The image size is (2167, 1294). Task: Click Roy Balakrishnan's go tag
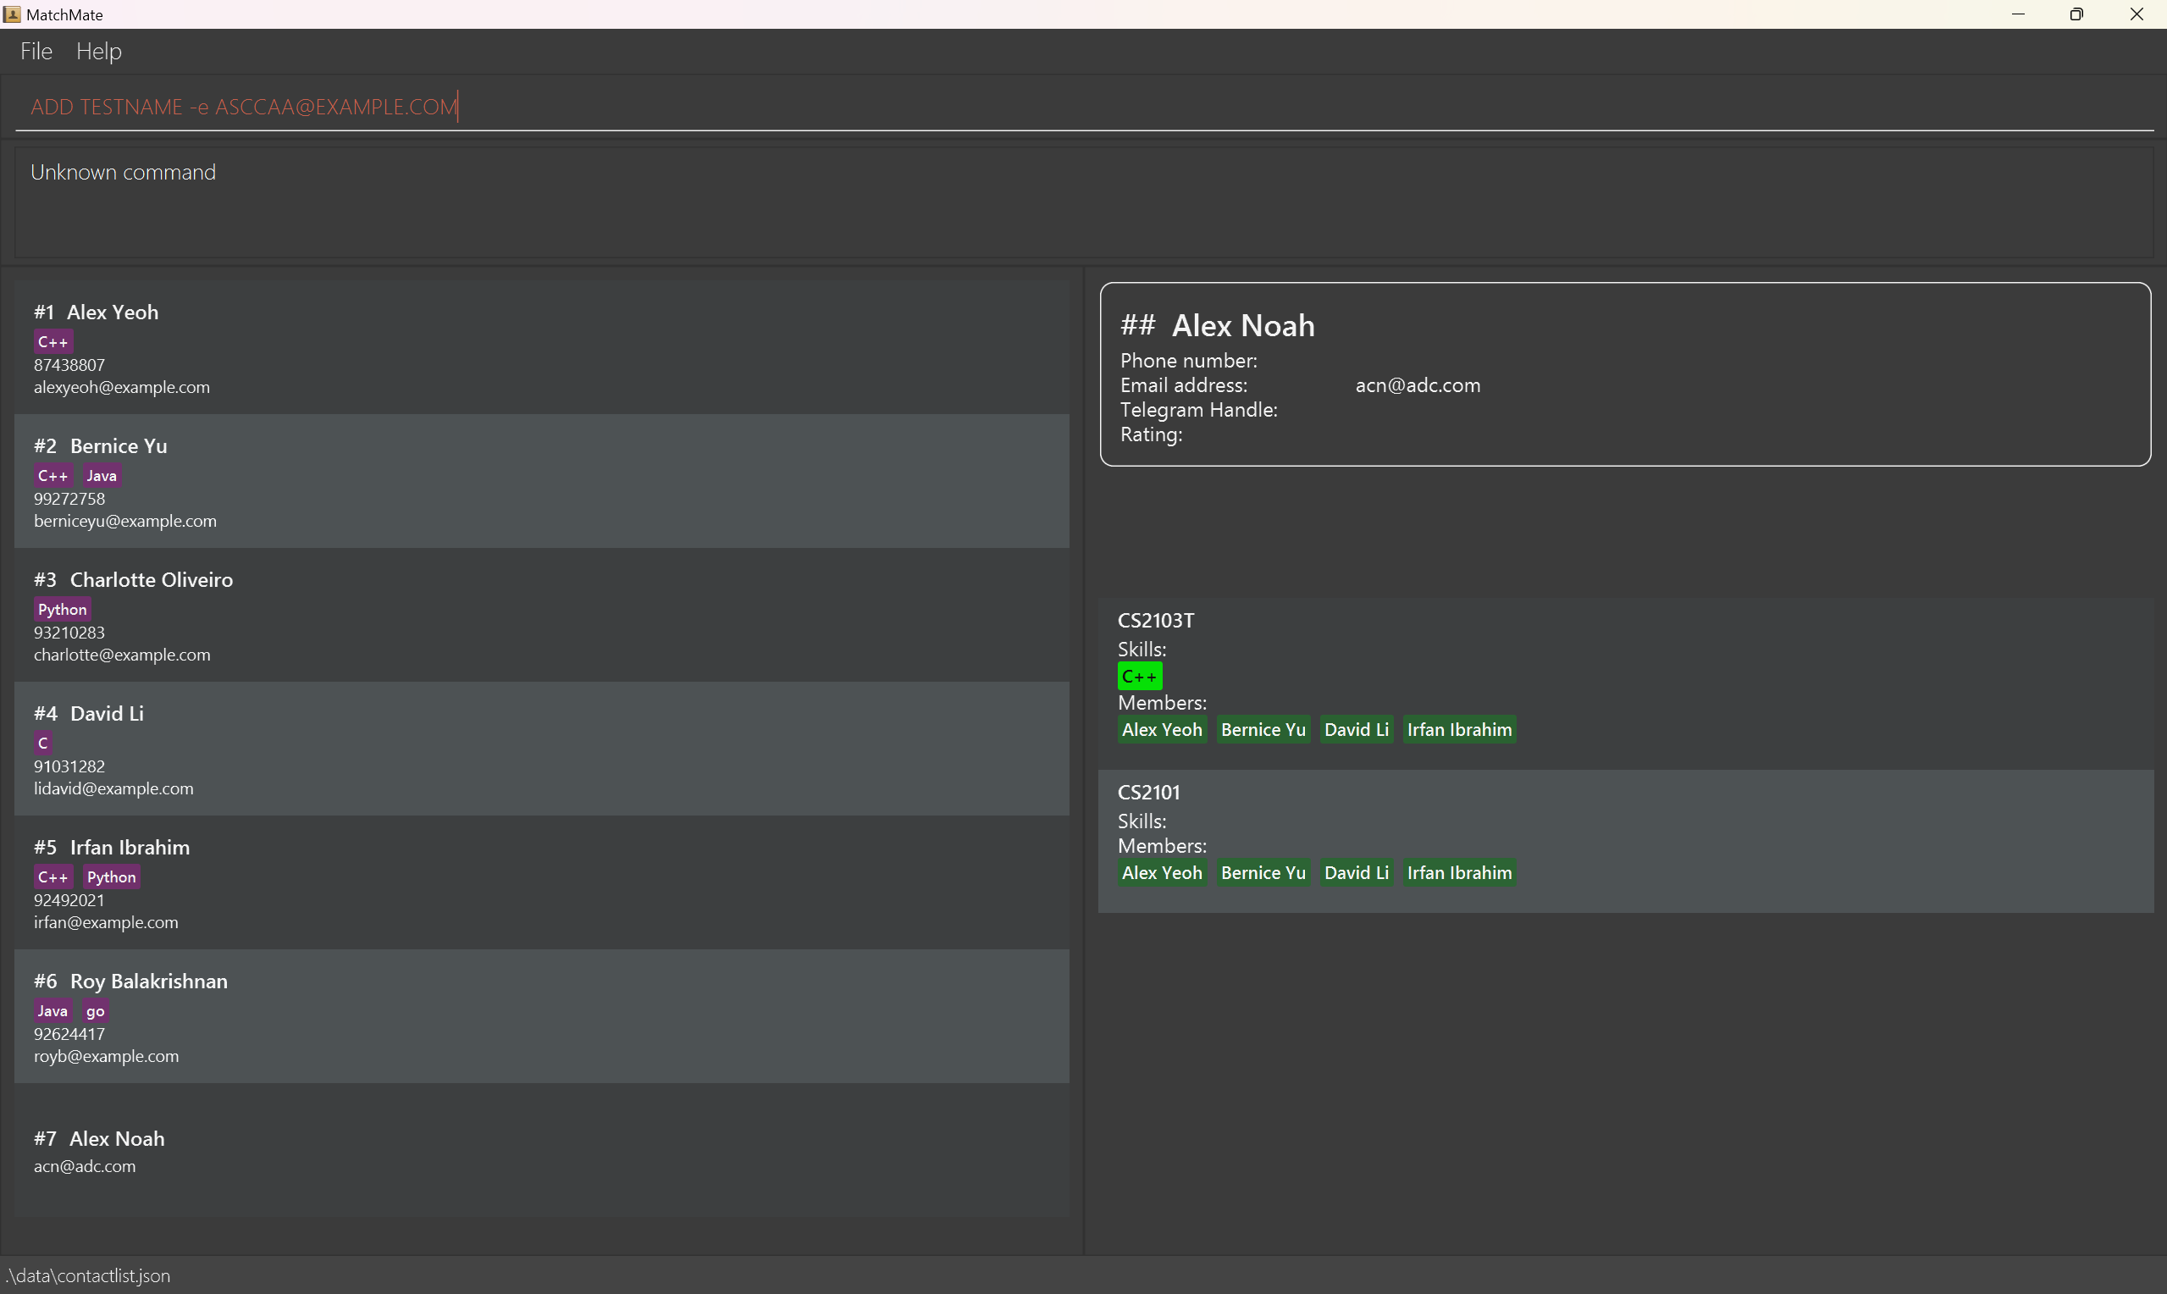[x=96, y=1010]
